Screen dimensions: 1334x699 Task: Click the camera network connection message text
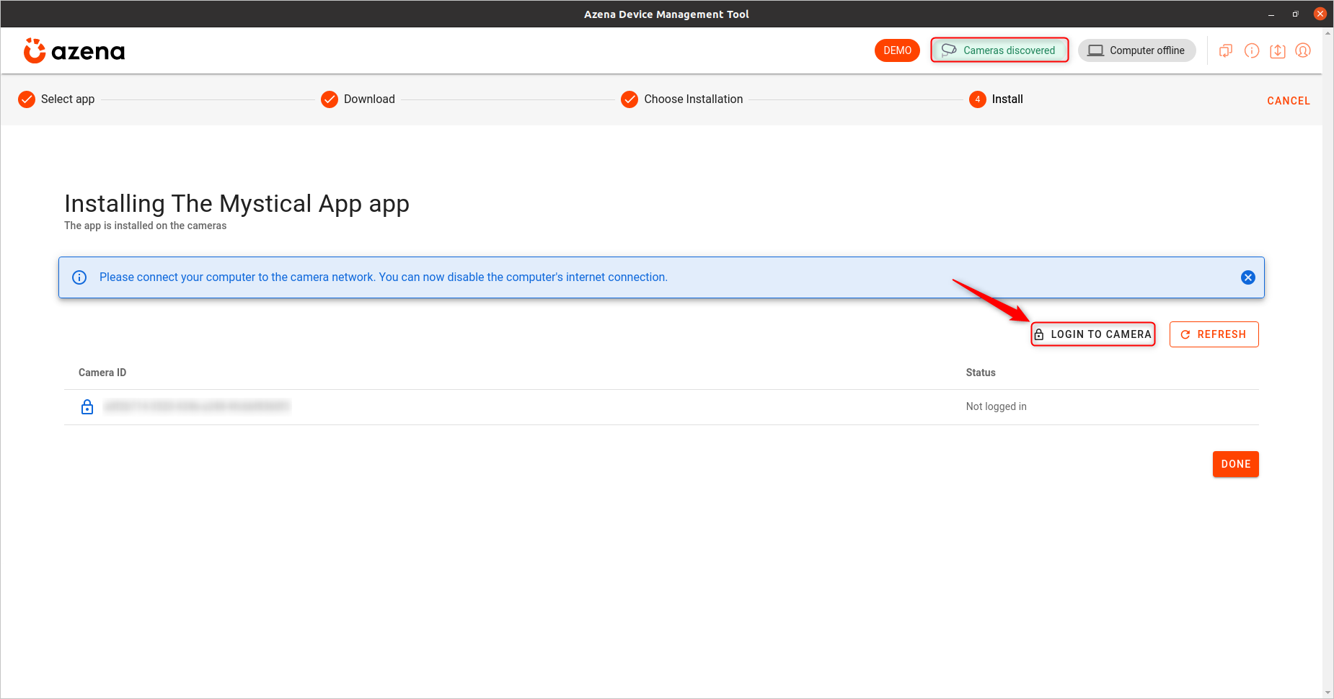[x=384, y=277]
